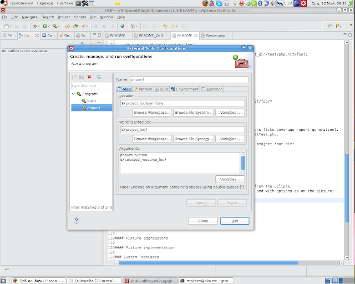Click the Firefox icon in the top panel
The height and width of the screenshot is (284, 355).
click(x=205, y=3)
